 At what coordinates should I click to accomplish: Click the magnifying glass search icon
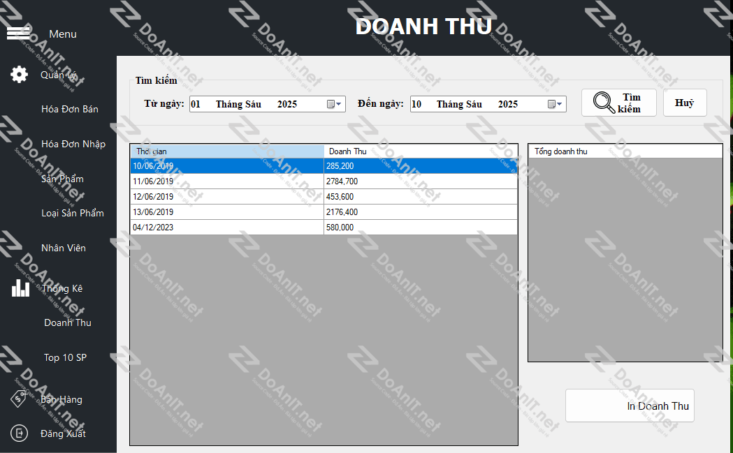(x=604, y=103)
